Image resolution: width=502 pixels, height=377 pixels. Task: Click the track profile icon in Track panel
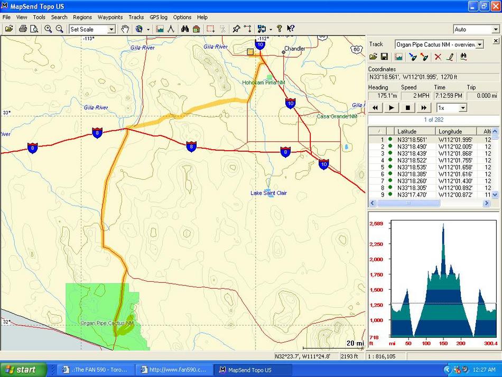[x=398, y=57]
